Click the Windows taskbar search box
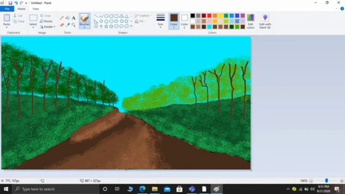This screenshot has height=194, width=345. (x=56, y=189)
